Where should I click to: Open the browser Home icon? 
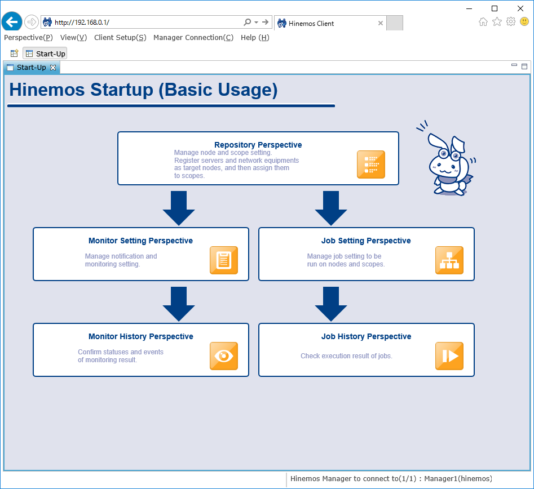(483, 22)
